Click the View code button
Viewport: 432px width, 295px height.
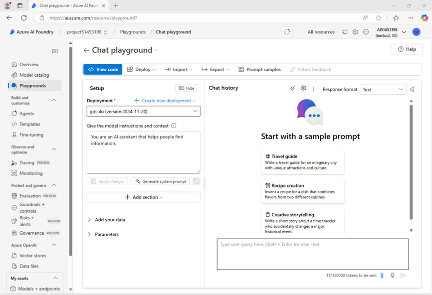click(x=103, y=69)
